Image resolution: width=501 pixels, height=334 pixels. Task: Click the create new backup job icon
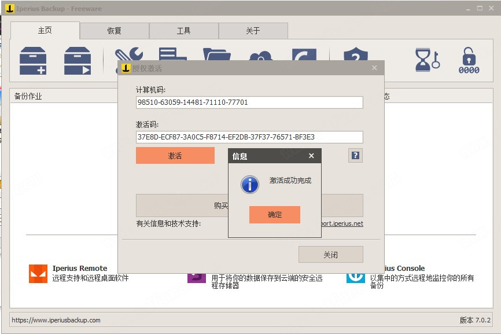click(x=33, y=61)
